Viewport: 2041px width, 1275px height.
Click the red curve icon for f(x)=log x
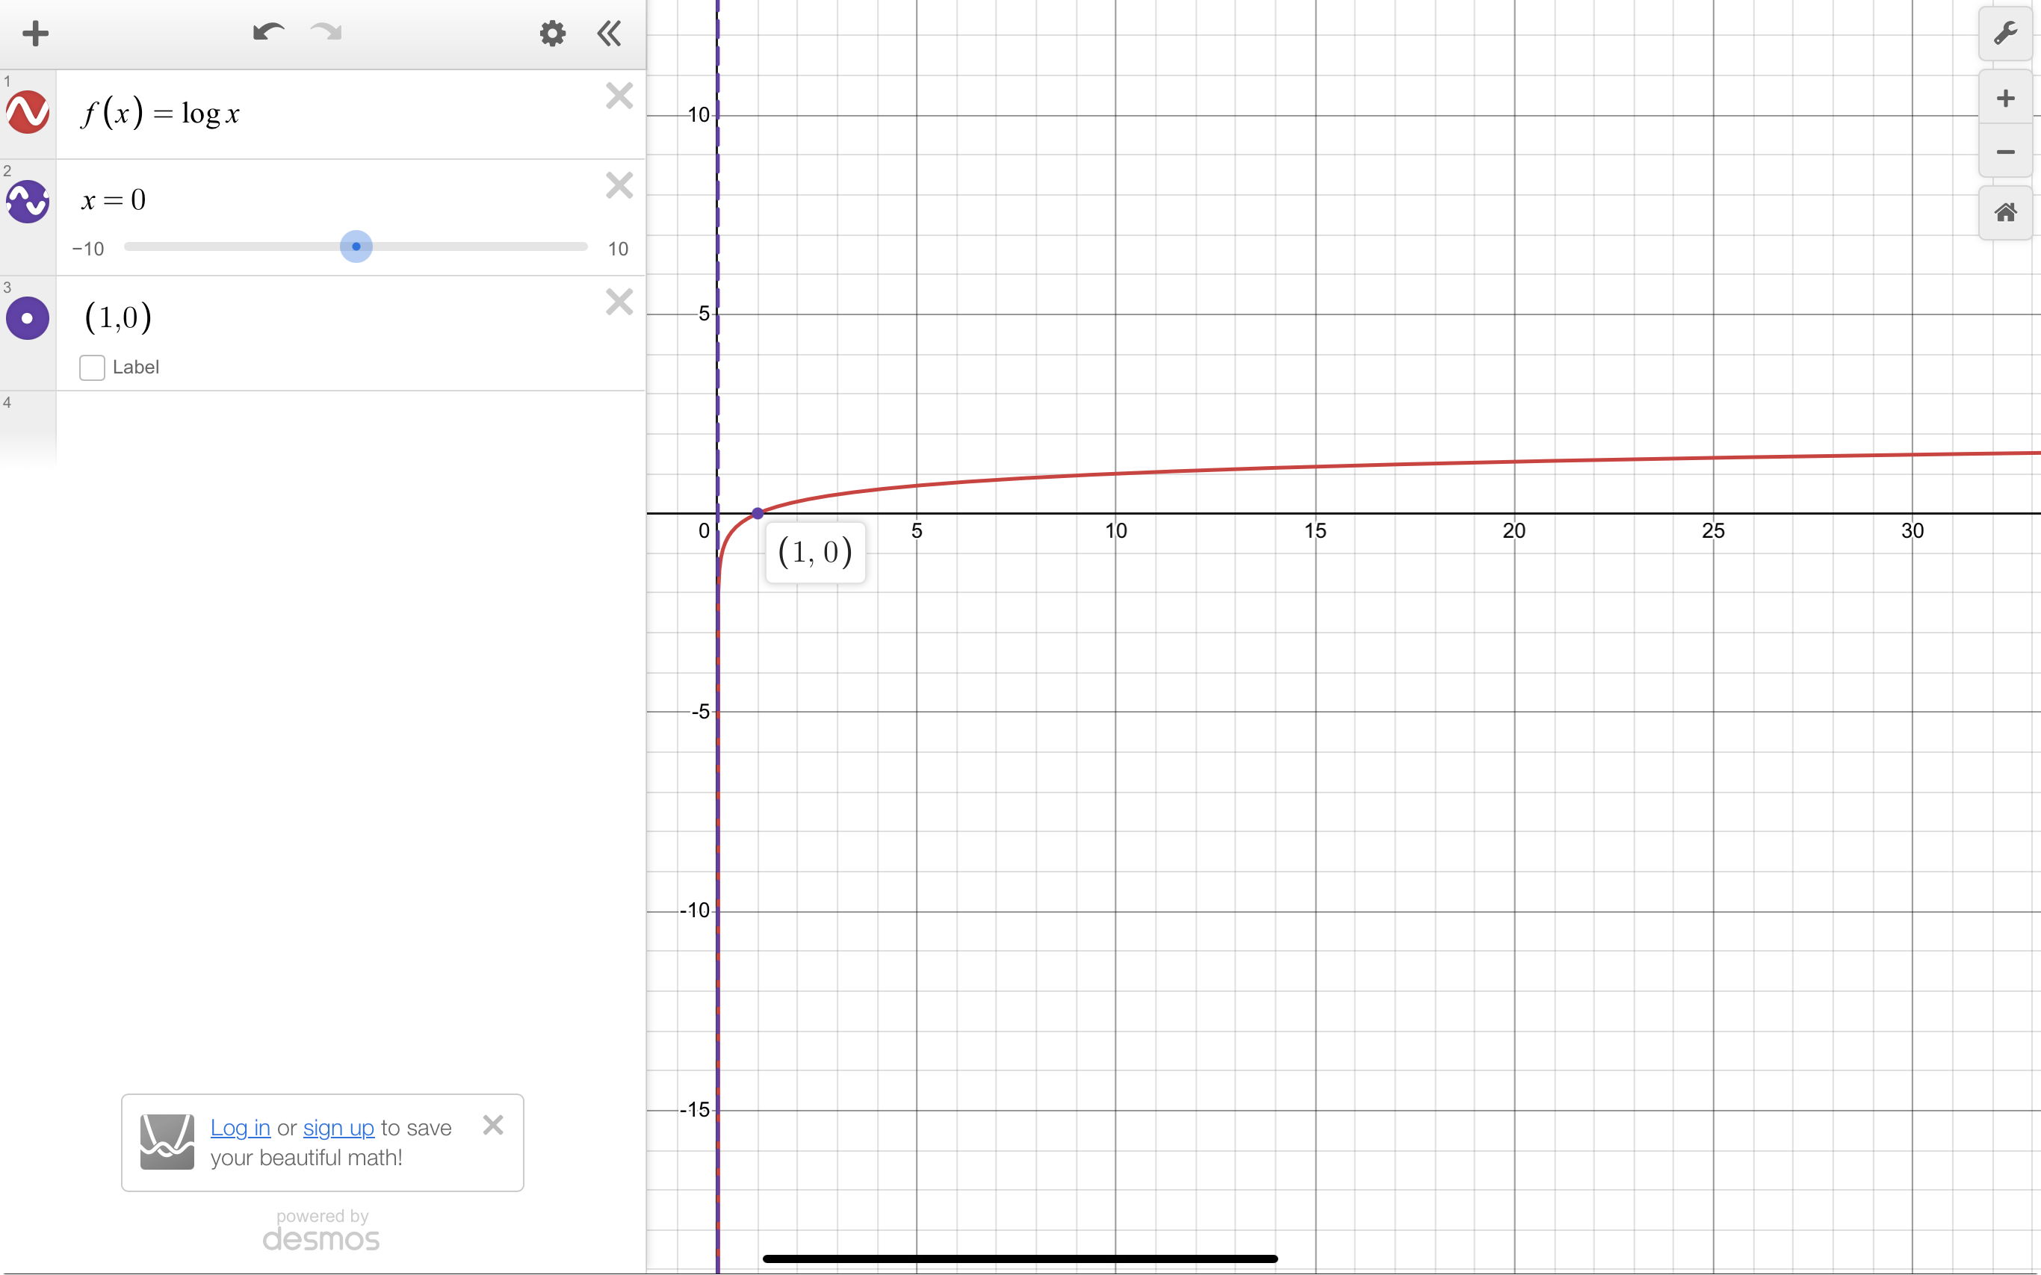coord(27,113)
